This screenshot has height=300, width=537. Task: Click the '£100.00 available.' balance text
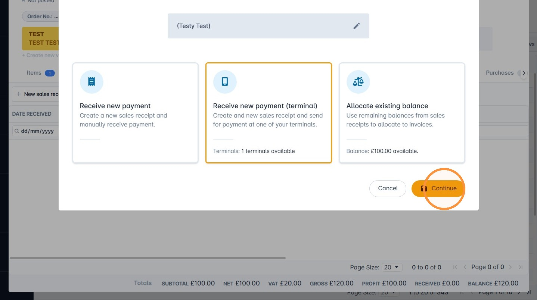point(394,151)
